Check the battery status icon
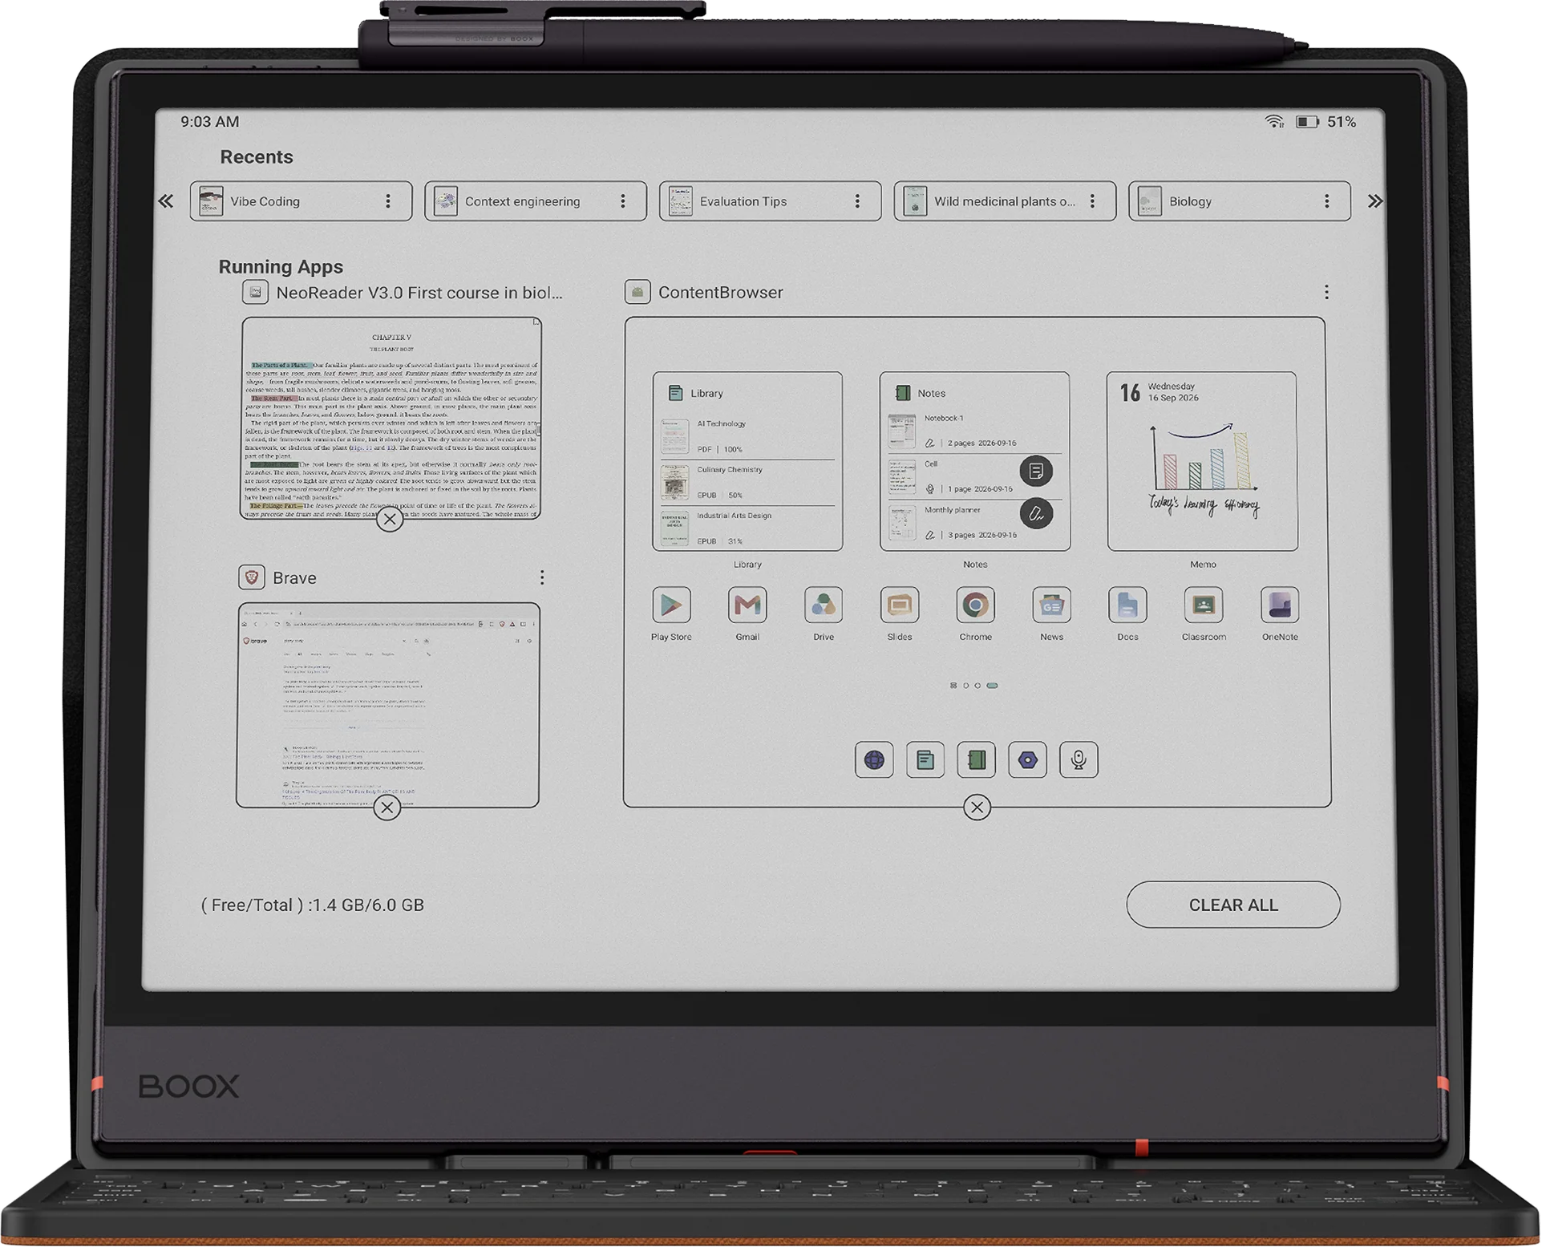 click(x=1307, y=122)
